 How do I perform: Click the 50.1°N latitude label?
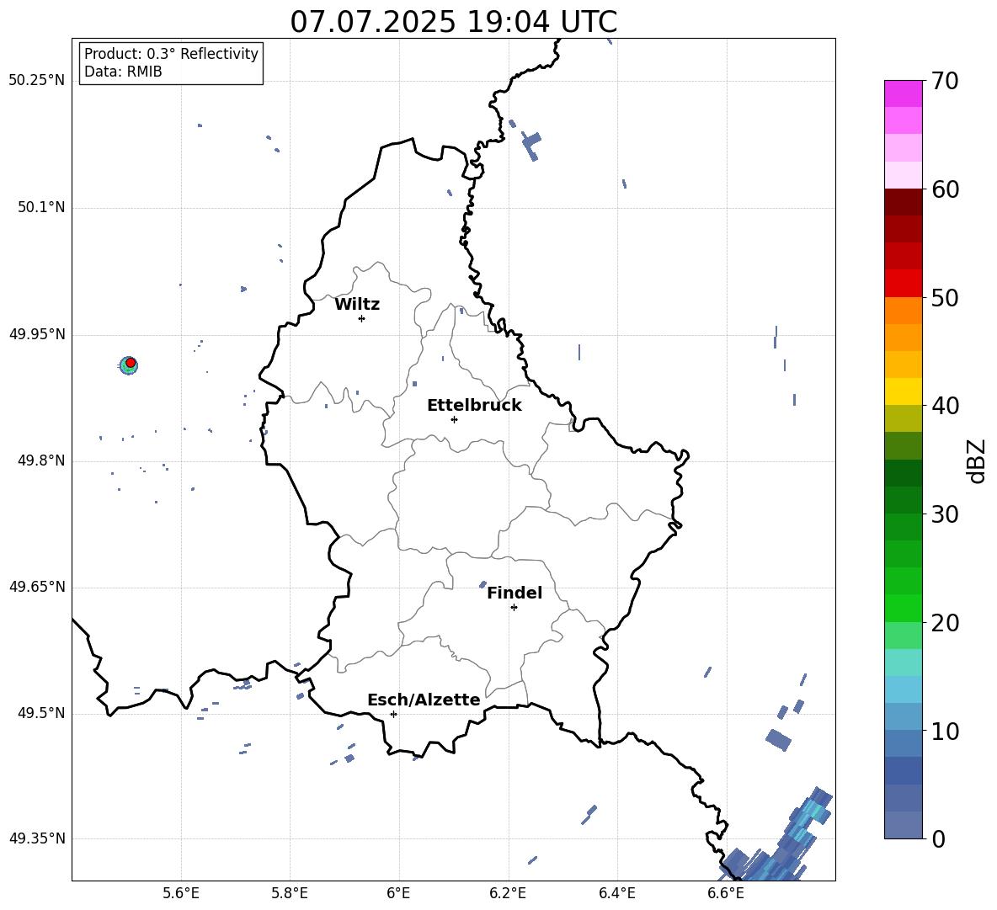(41, 207)
